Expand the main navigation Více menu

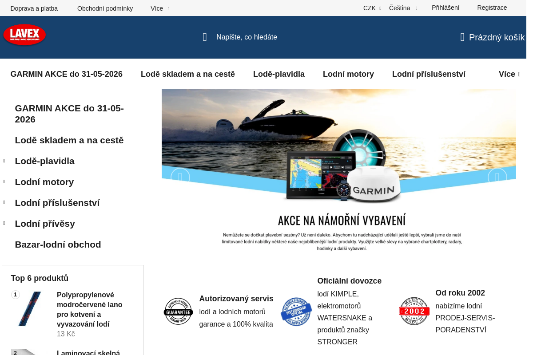click(x=509, y=74)
